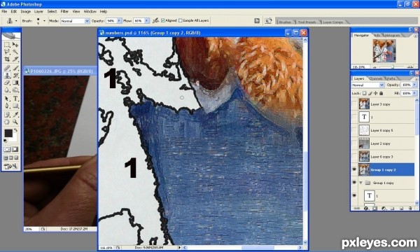Screen dimensions: 420x252
Task: Swap foreground and background colors
Action: [16, 130]
